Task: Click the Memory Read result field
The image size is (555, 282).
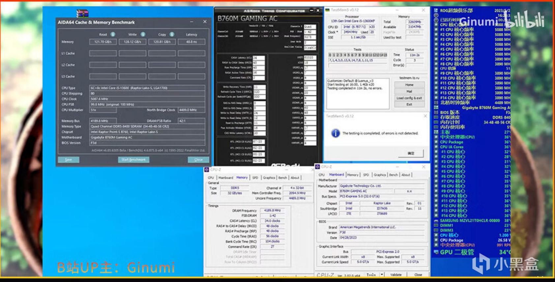Action: pyautogui.click(x=103, y=42)
